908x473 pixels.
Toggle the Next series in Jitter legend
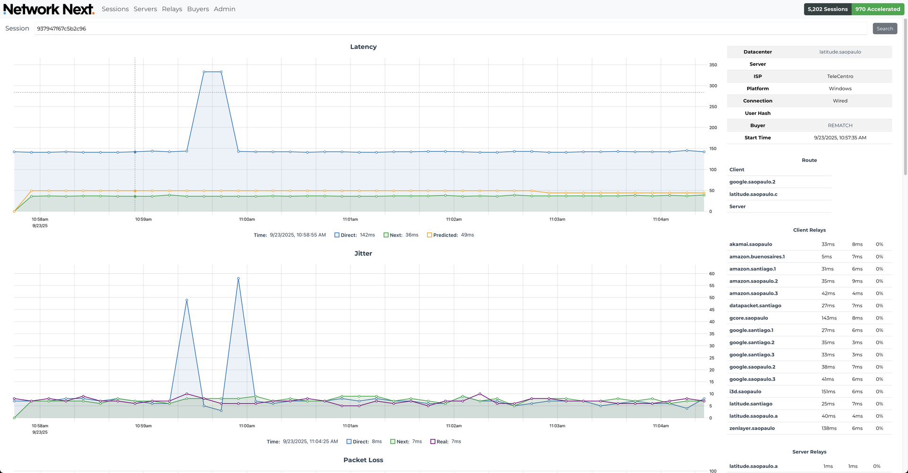tap(406, 441)
